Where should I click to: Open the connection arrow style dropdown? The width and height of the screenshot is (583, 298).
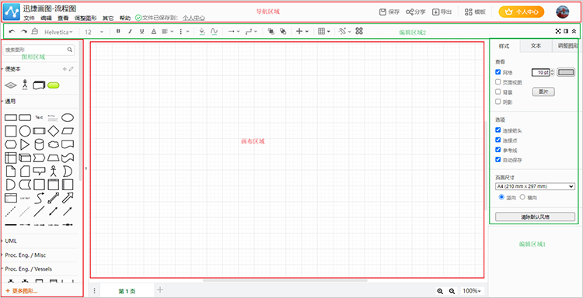[x=233, y=32]
